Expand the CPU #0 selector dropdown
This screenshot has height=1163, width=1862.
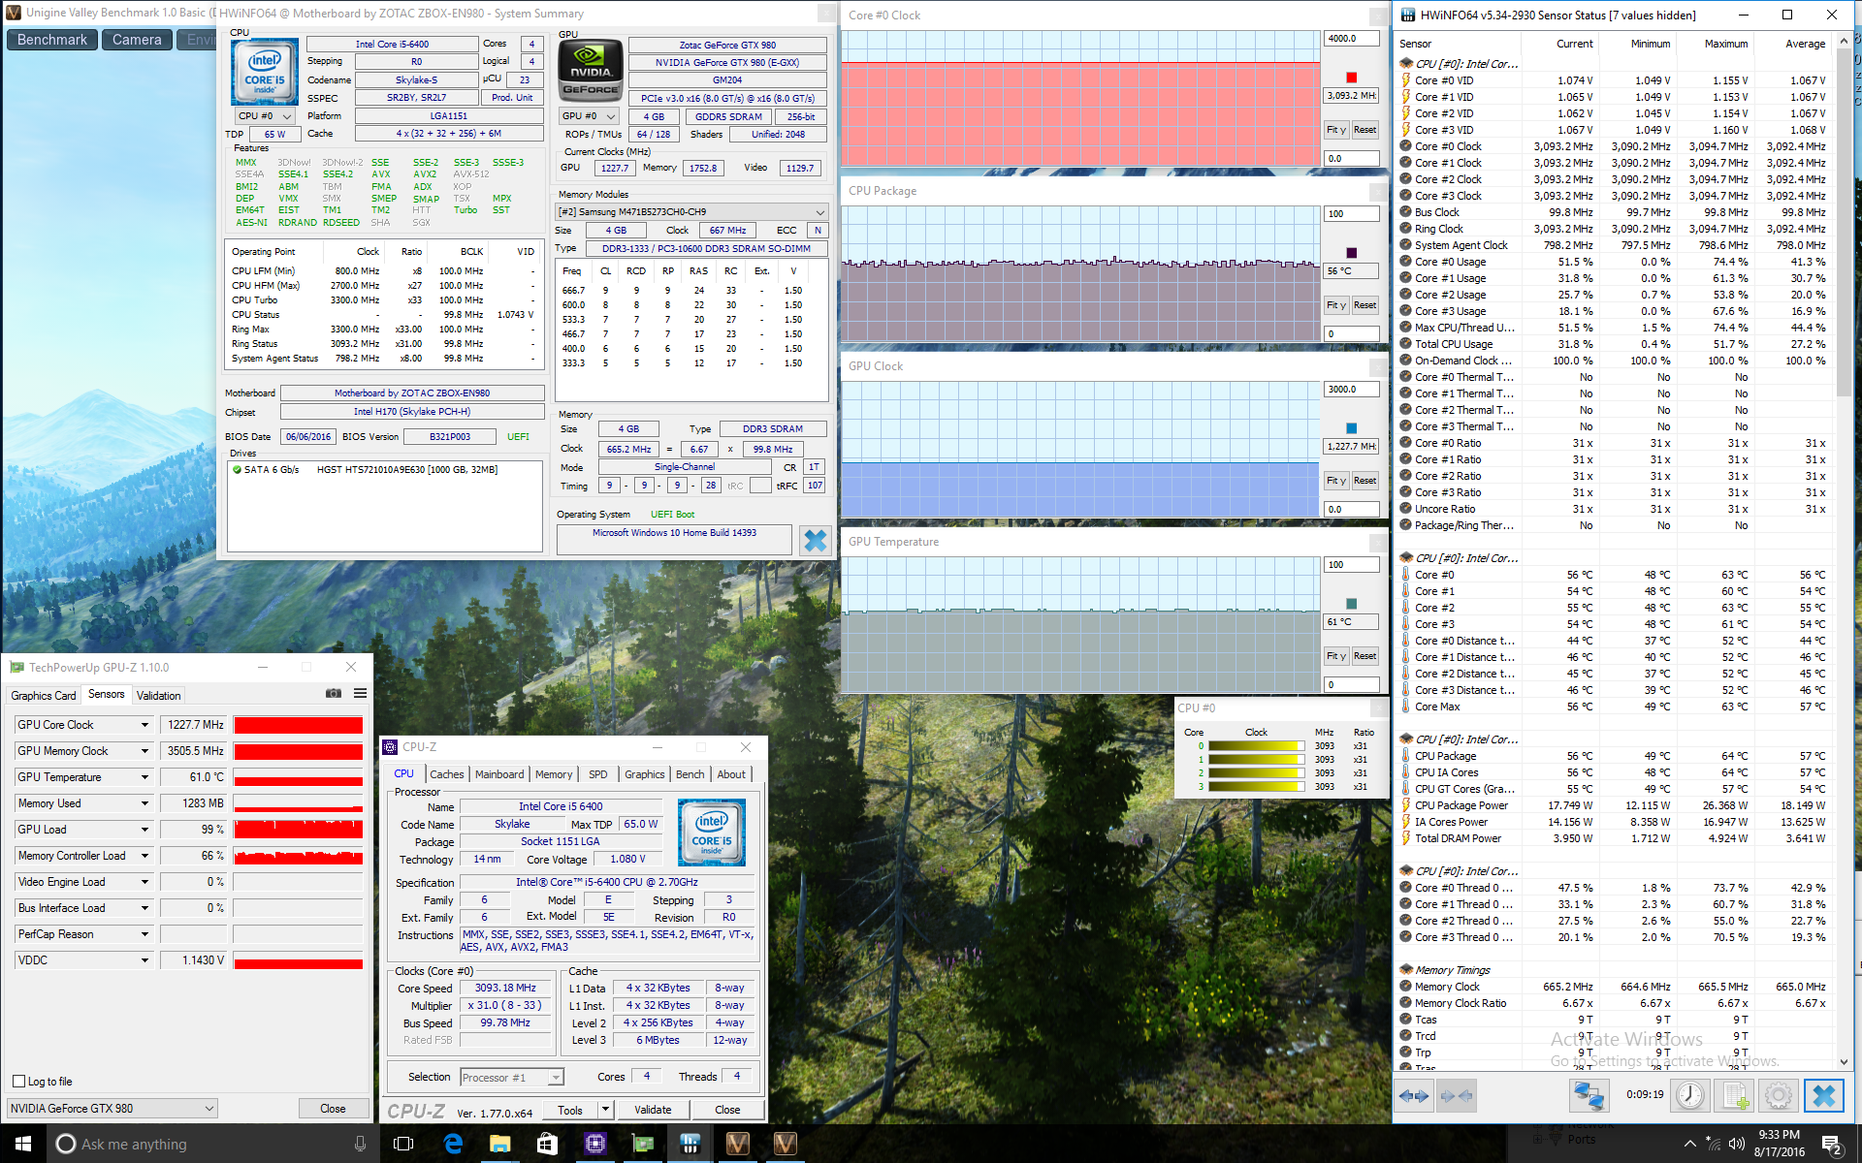tap(265, 115)
